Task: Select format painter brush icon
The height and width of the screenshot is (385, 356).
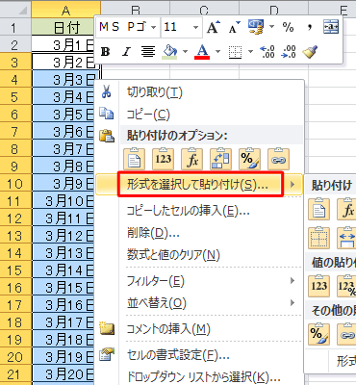Action: click(310, 52)
